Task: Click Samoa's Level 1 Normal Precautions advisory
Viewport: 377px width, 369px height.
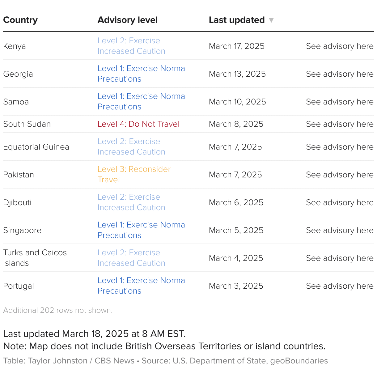Action: tap(142, 101)
